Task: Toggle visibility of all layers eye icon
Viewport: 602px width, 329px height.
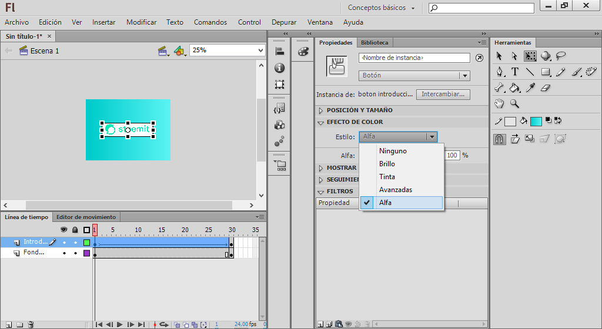Action: 63,230
